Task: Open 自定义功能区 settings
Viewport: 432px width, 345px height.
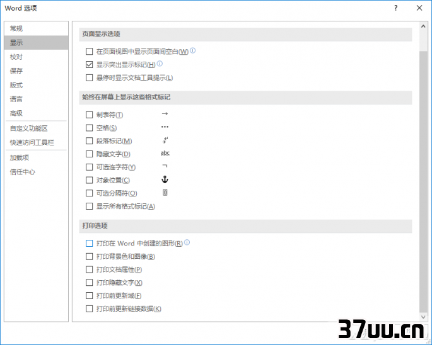Action: point(36,128)
